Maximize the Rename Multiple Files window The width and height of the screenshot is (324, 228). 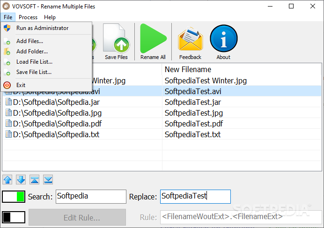291,6
